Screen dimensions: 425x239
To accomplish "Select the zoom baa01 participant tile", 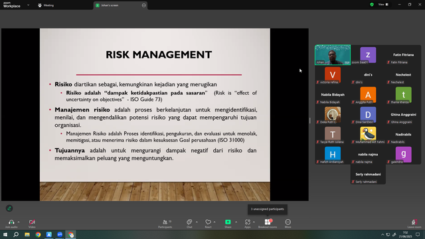I will 368,54.
